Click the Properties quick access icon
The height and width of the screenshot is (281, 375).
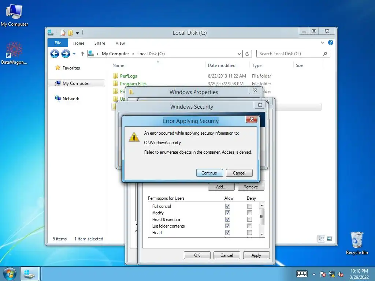point(63,33)
